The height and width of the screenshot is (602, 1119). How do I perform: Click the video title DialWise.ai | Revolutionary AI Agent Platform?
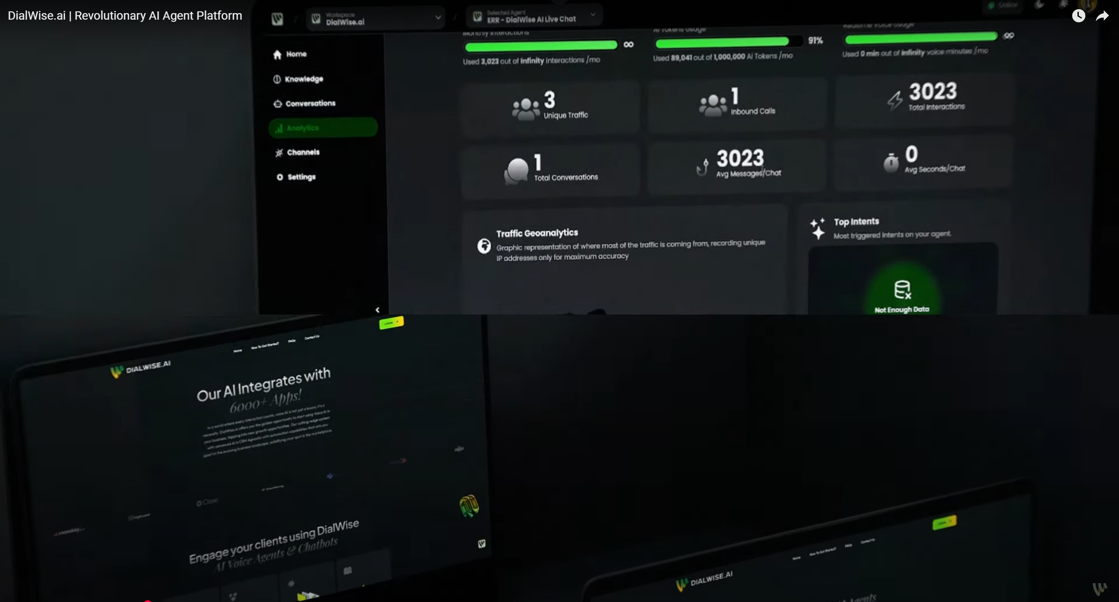[x=125, y=16]
